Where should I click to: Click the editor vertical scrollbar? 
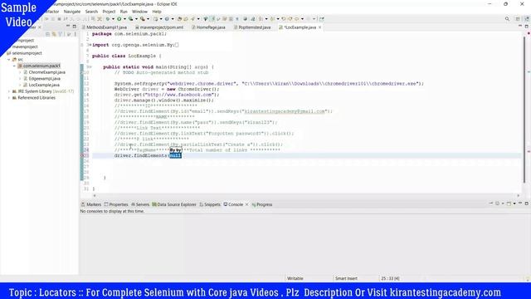pos(524,109)
